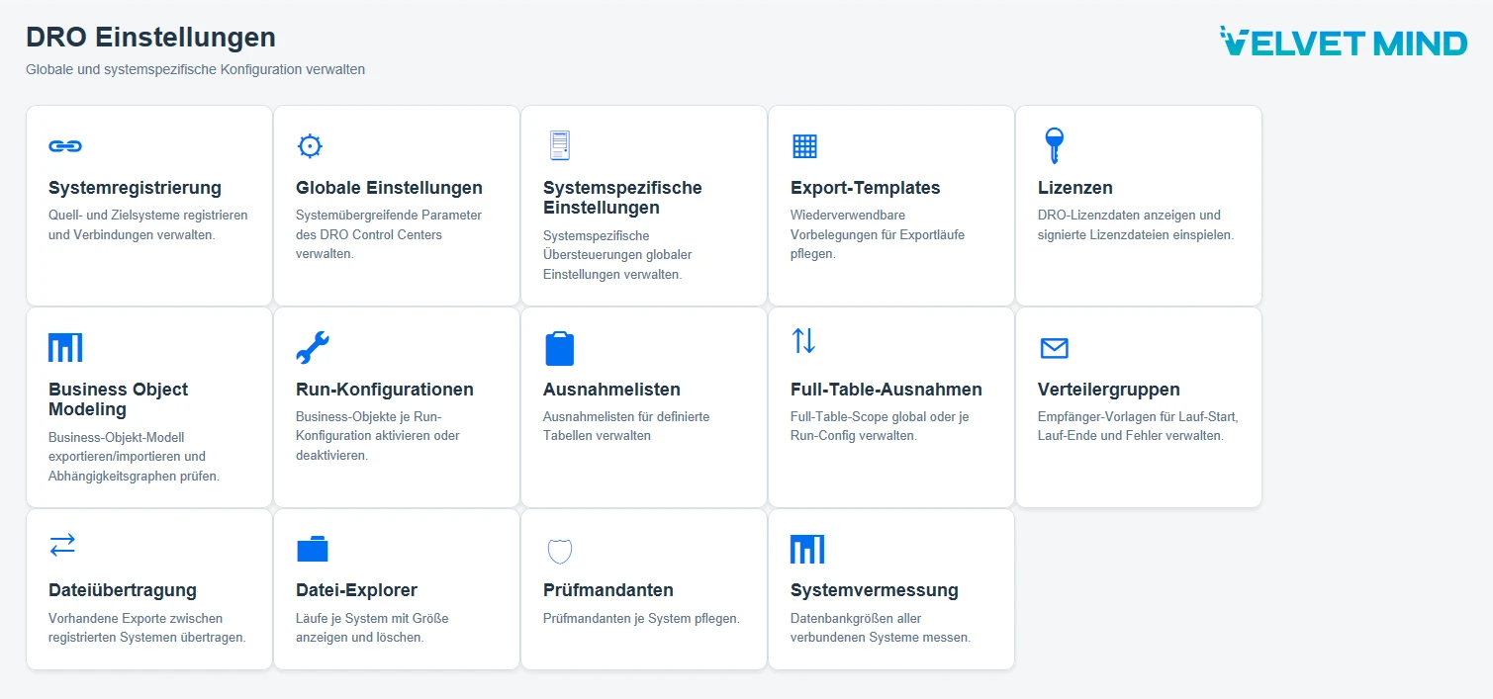
Task: Click the envelope icon above Verteilergruppen
Action: click(1054, 348)
